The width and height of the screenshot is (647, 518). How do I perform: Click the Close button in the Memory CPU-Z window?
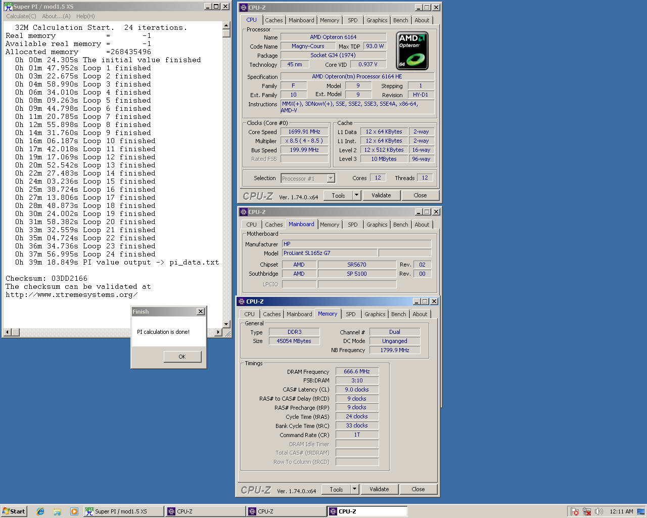point(418,489)
